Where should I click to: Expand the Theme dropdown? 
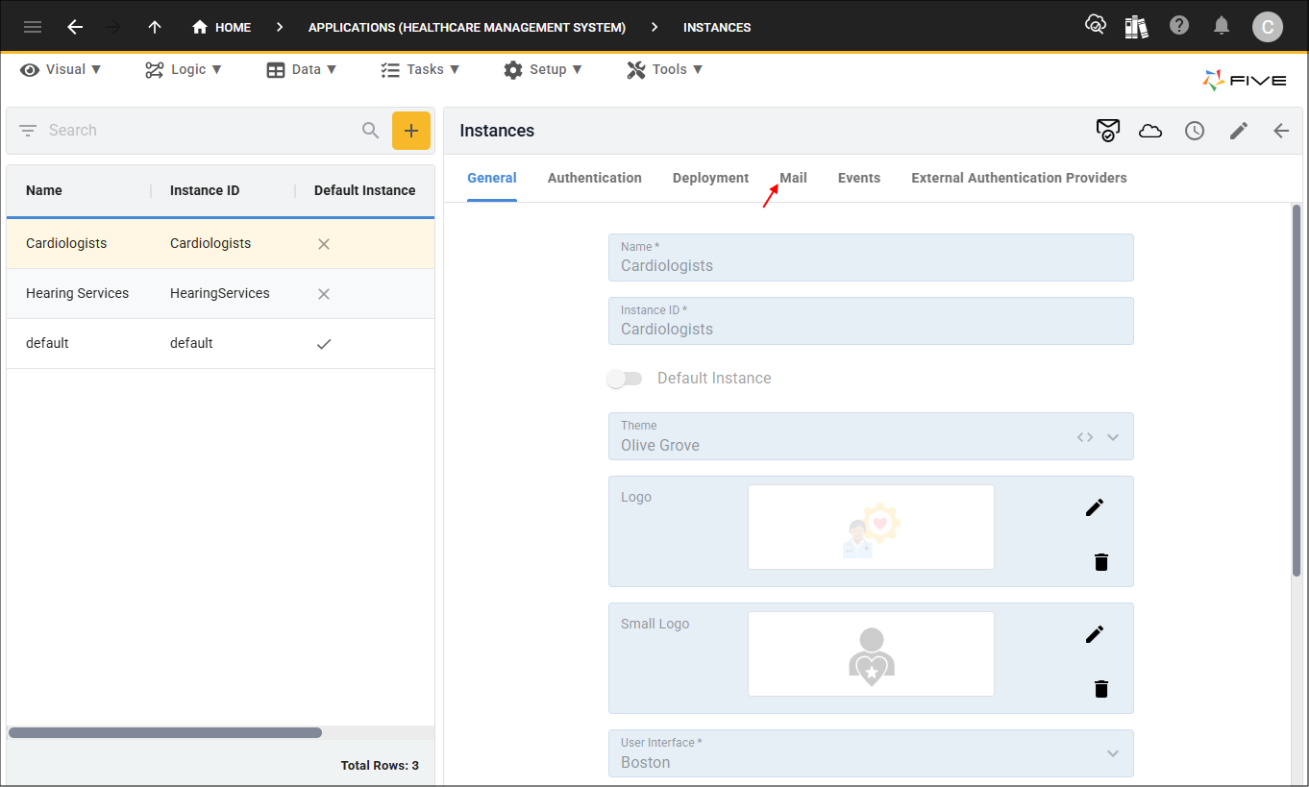(x=1113, y=437)
